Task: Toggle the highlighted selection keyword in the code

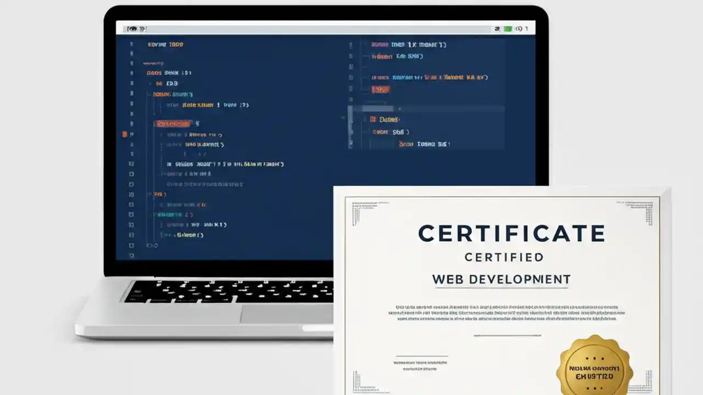Action: (173, 124)
